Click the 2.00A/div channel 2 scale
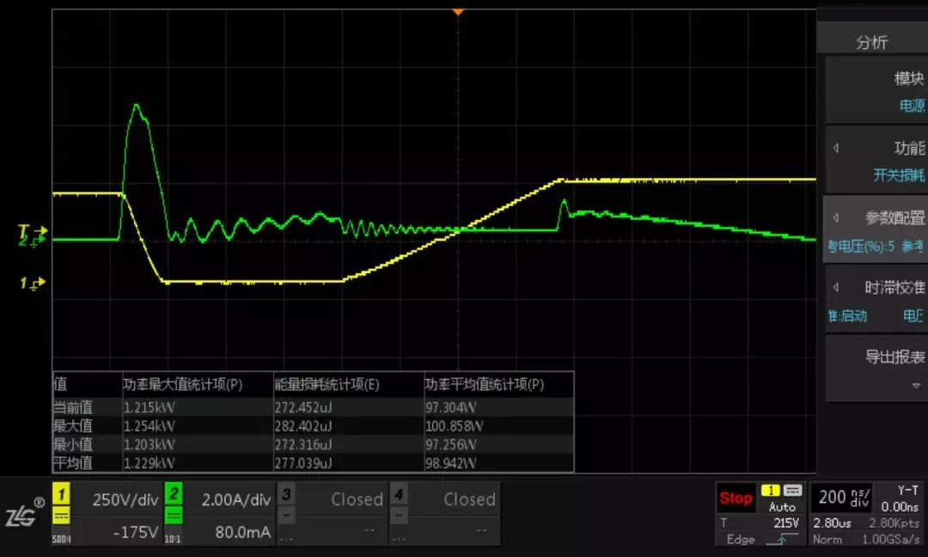 [236, 499]
